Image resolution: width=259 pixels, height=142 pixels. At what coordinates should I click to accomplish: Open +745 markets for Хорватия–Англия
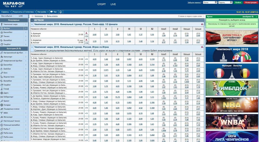coord(87,43)
